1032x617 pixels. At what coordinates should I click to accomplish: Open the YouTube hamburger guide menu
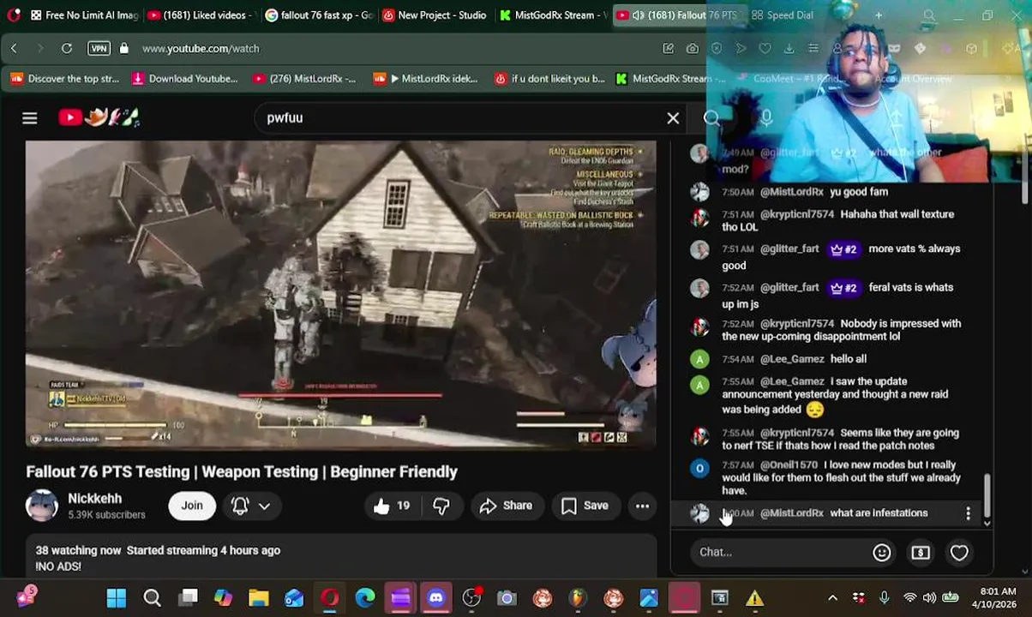point(30,118)
